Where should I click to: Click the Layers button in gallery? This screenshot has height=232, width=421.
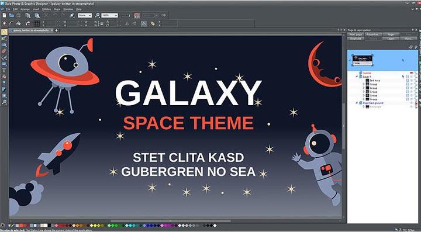point(391,39)
